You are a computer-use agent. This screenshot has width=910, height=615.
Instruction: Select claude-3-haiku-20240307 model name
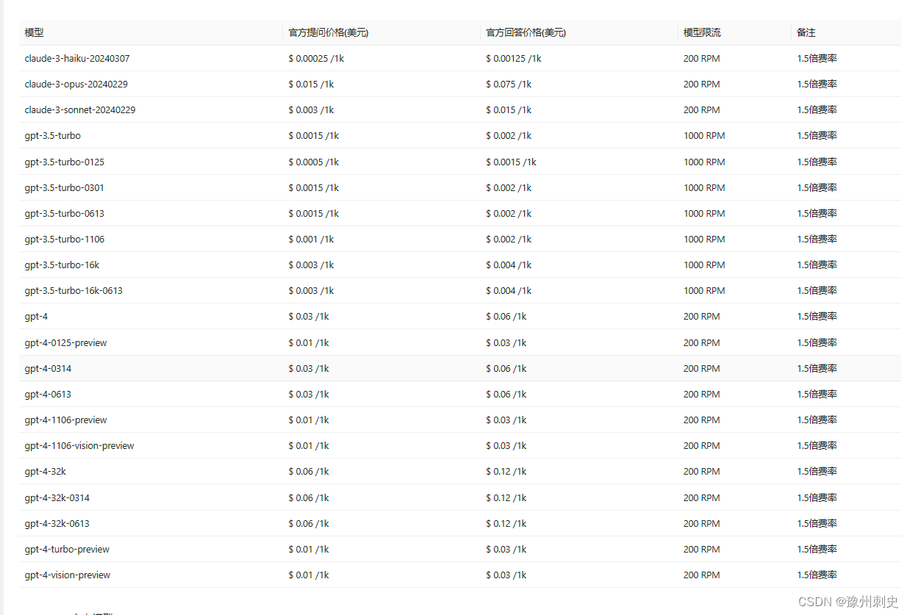pos(77,58)
